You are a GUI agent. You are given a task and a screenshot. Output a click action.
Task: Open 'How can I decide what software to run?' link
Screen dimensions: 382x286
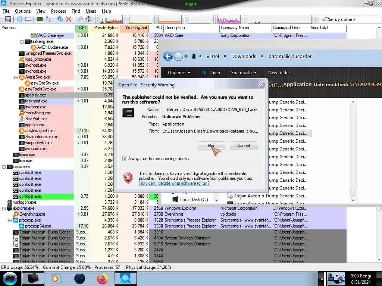tap(174, 183)
